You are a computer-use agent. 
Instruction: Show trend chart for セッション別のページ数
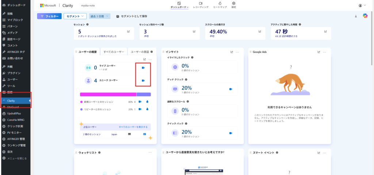[x=194, y=31]
